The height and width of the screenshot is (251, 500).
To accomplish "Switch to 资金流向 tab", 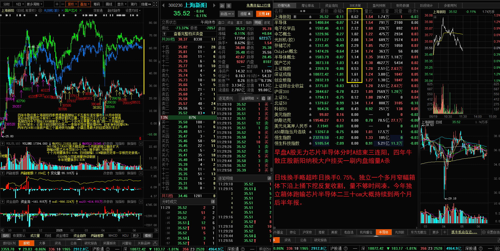I will tap(332, 5).
